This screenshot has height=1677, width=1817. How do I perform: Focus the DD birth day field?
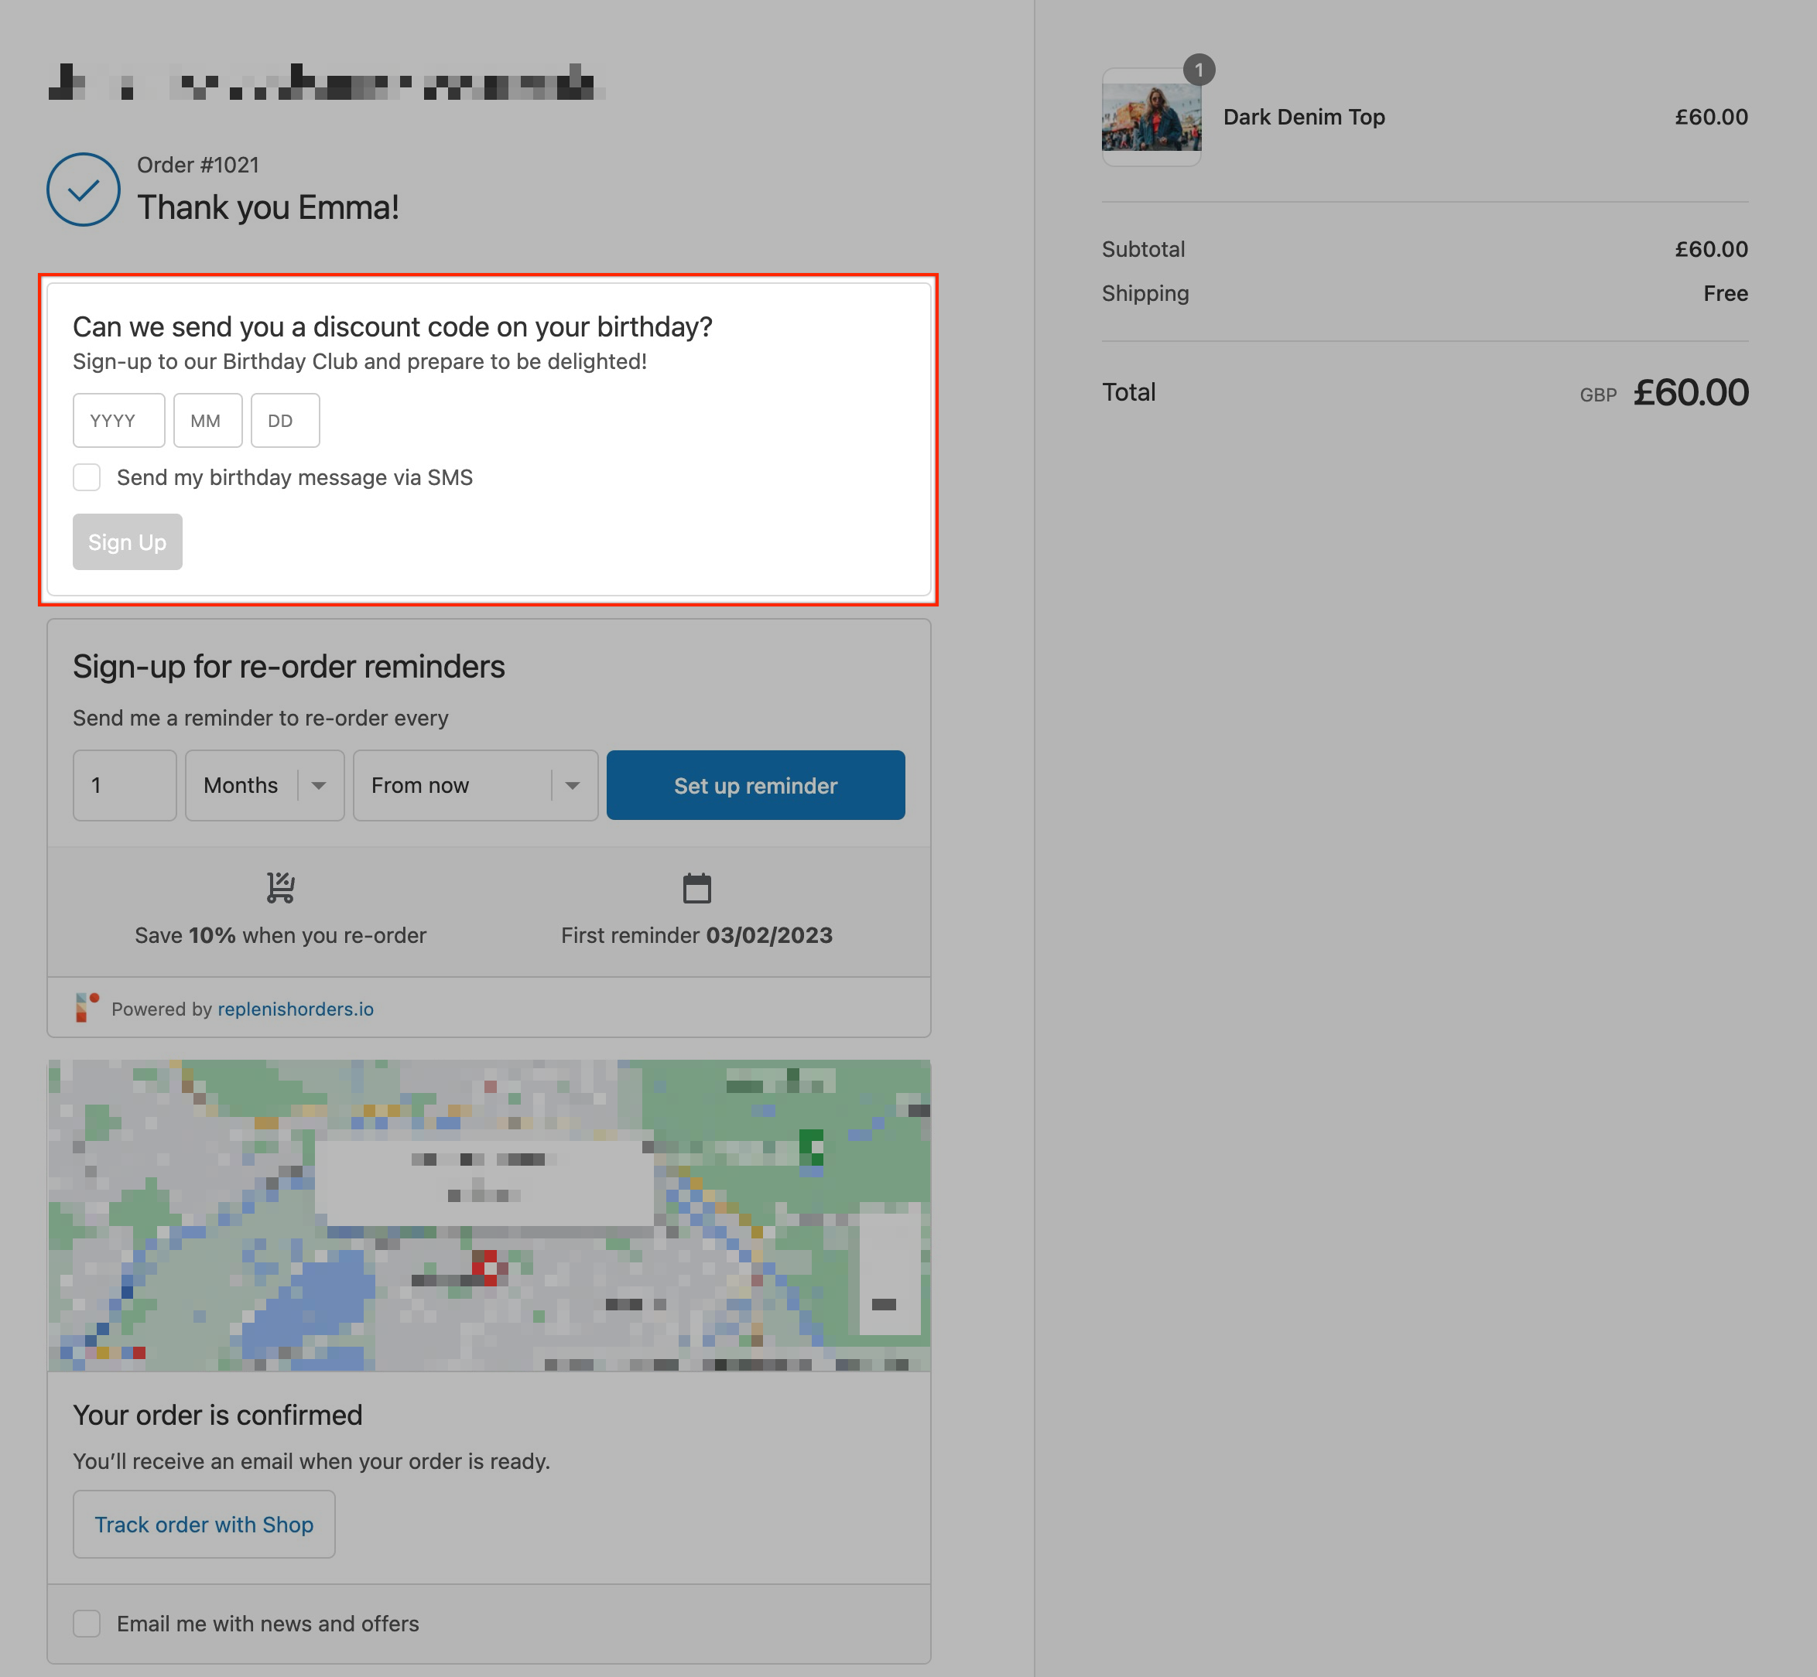tap(284, 420)
